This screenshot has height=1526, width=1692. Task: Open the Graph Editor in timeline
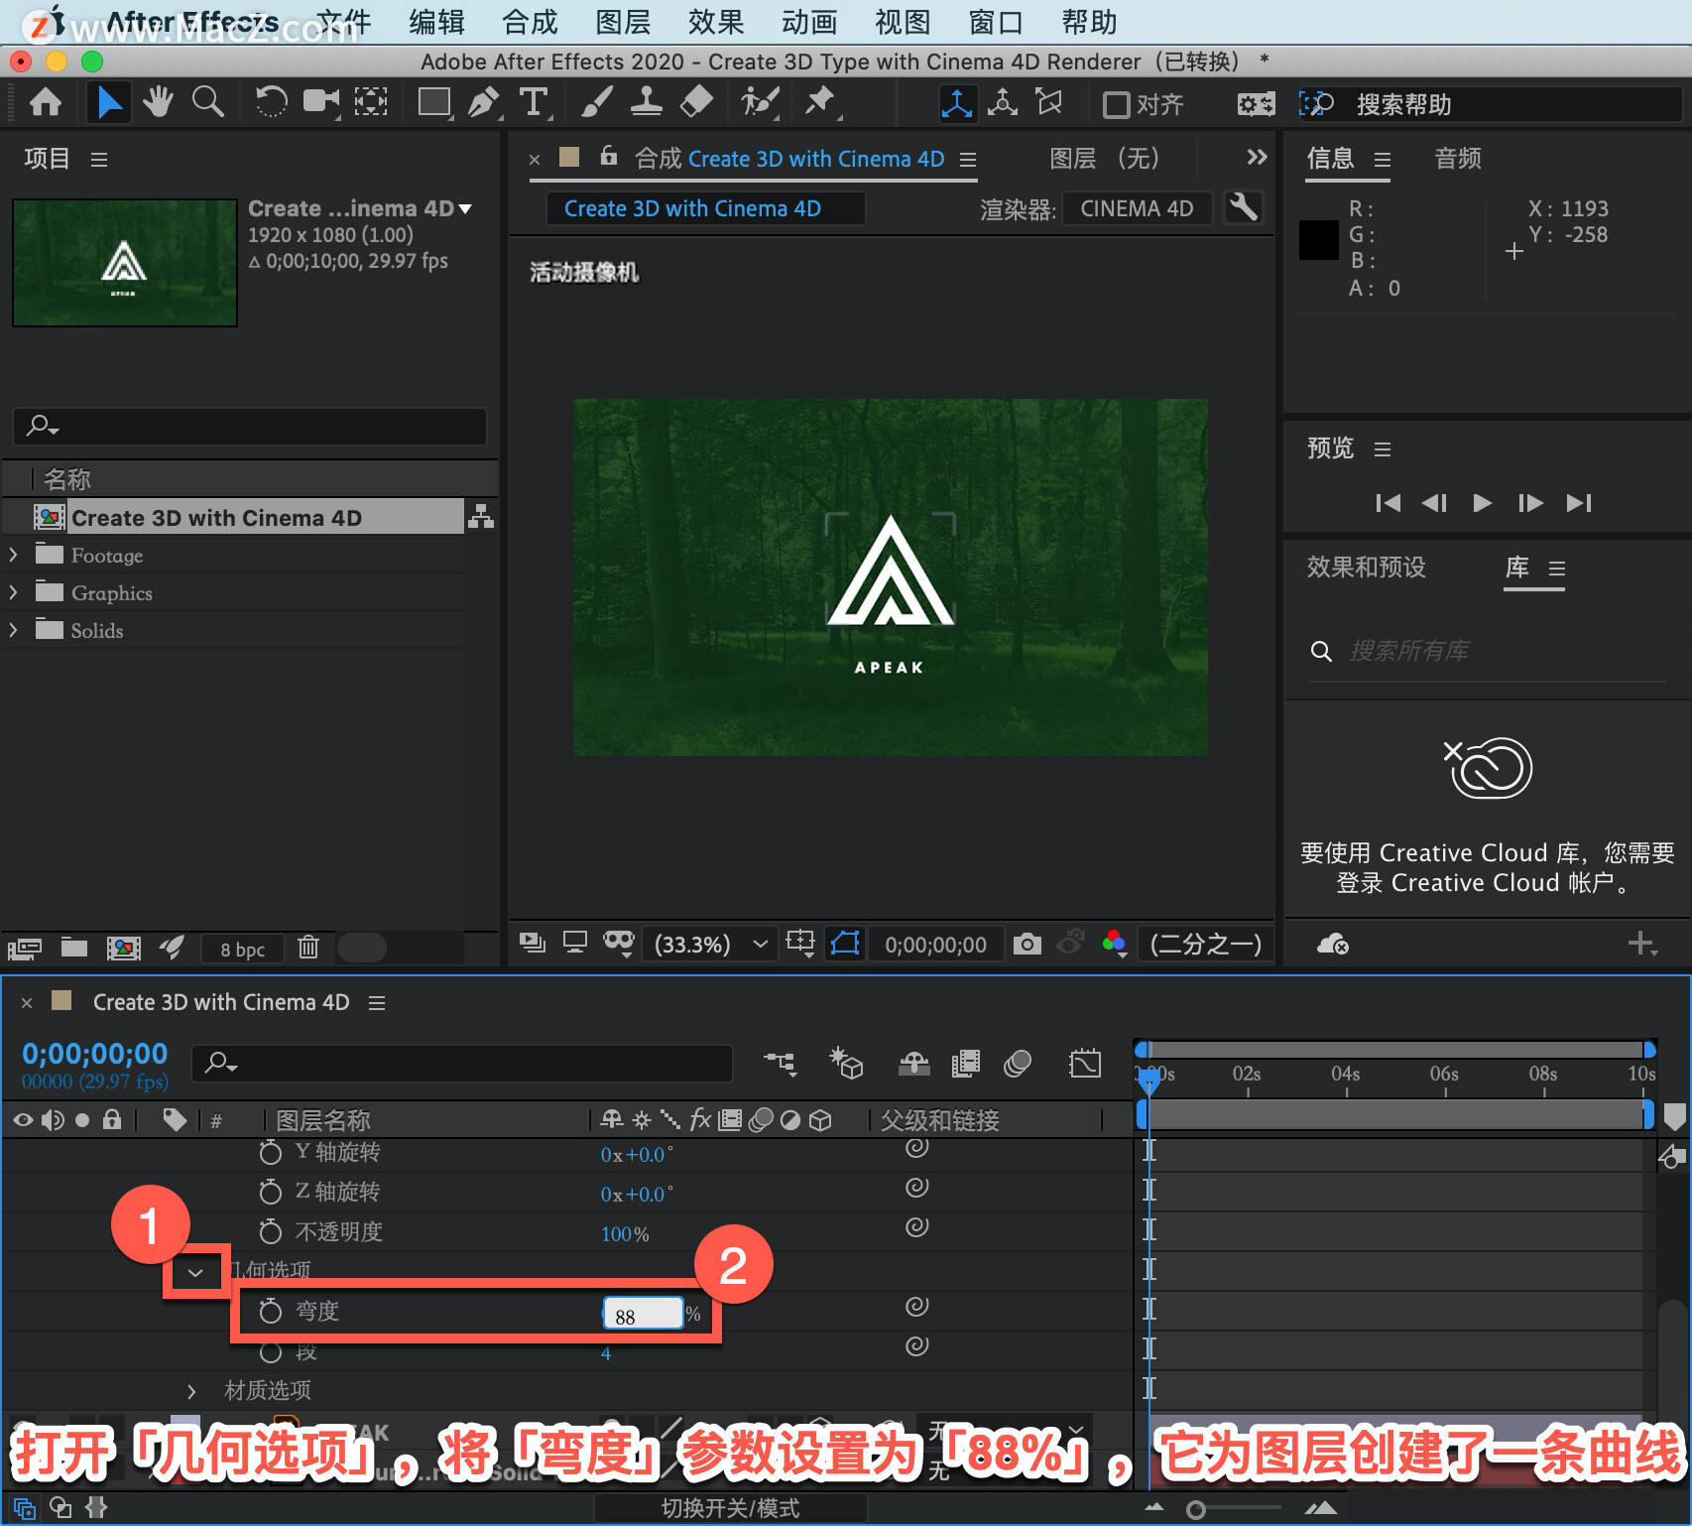tap(1085, 1065)
